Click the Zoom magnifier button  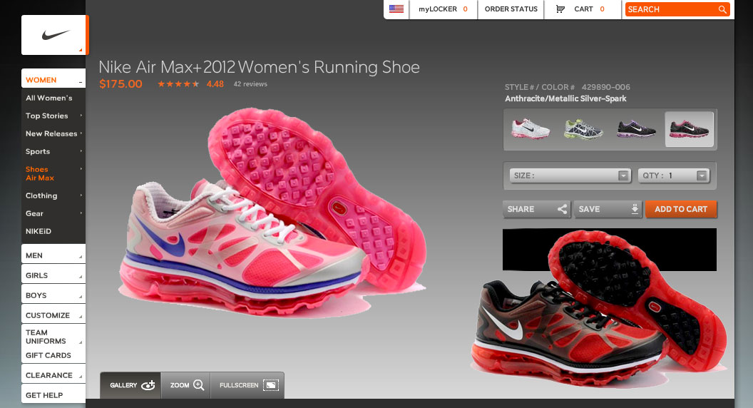[x=187, y=385]
